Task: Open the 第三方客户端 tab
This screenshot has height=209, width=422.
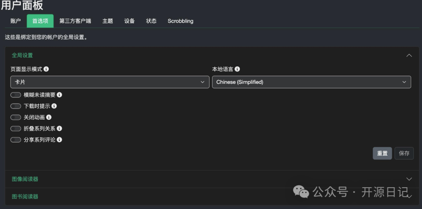Action: 75,21
